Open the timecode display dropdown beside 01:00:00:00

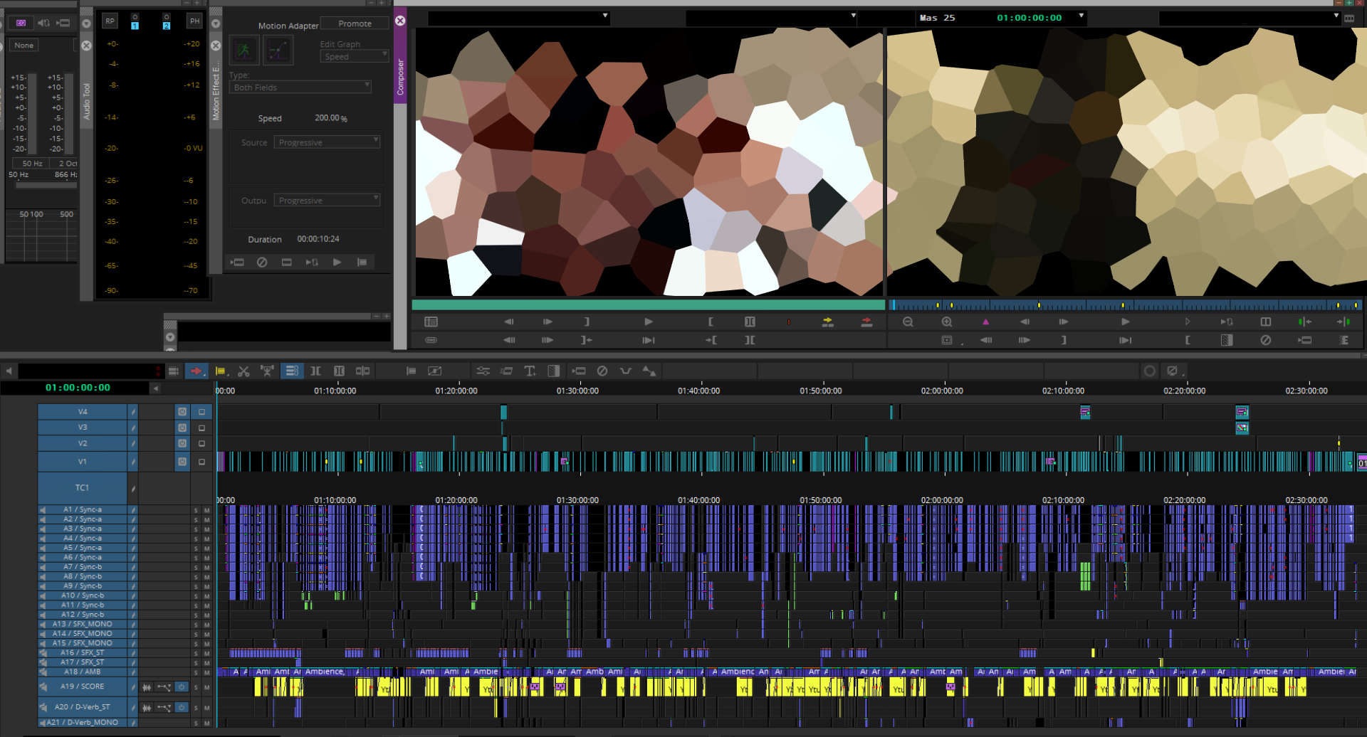point(1081,16)
